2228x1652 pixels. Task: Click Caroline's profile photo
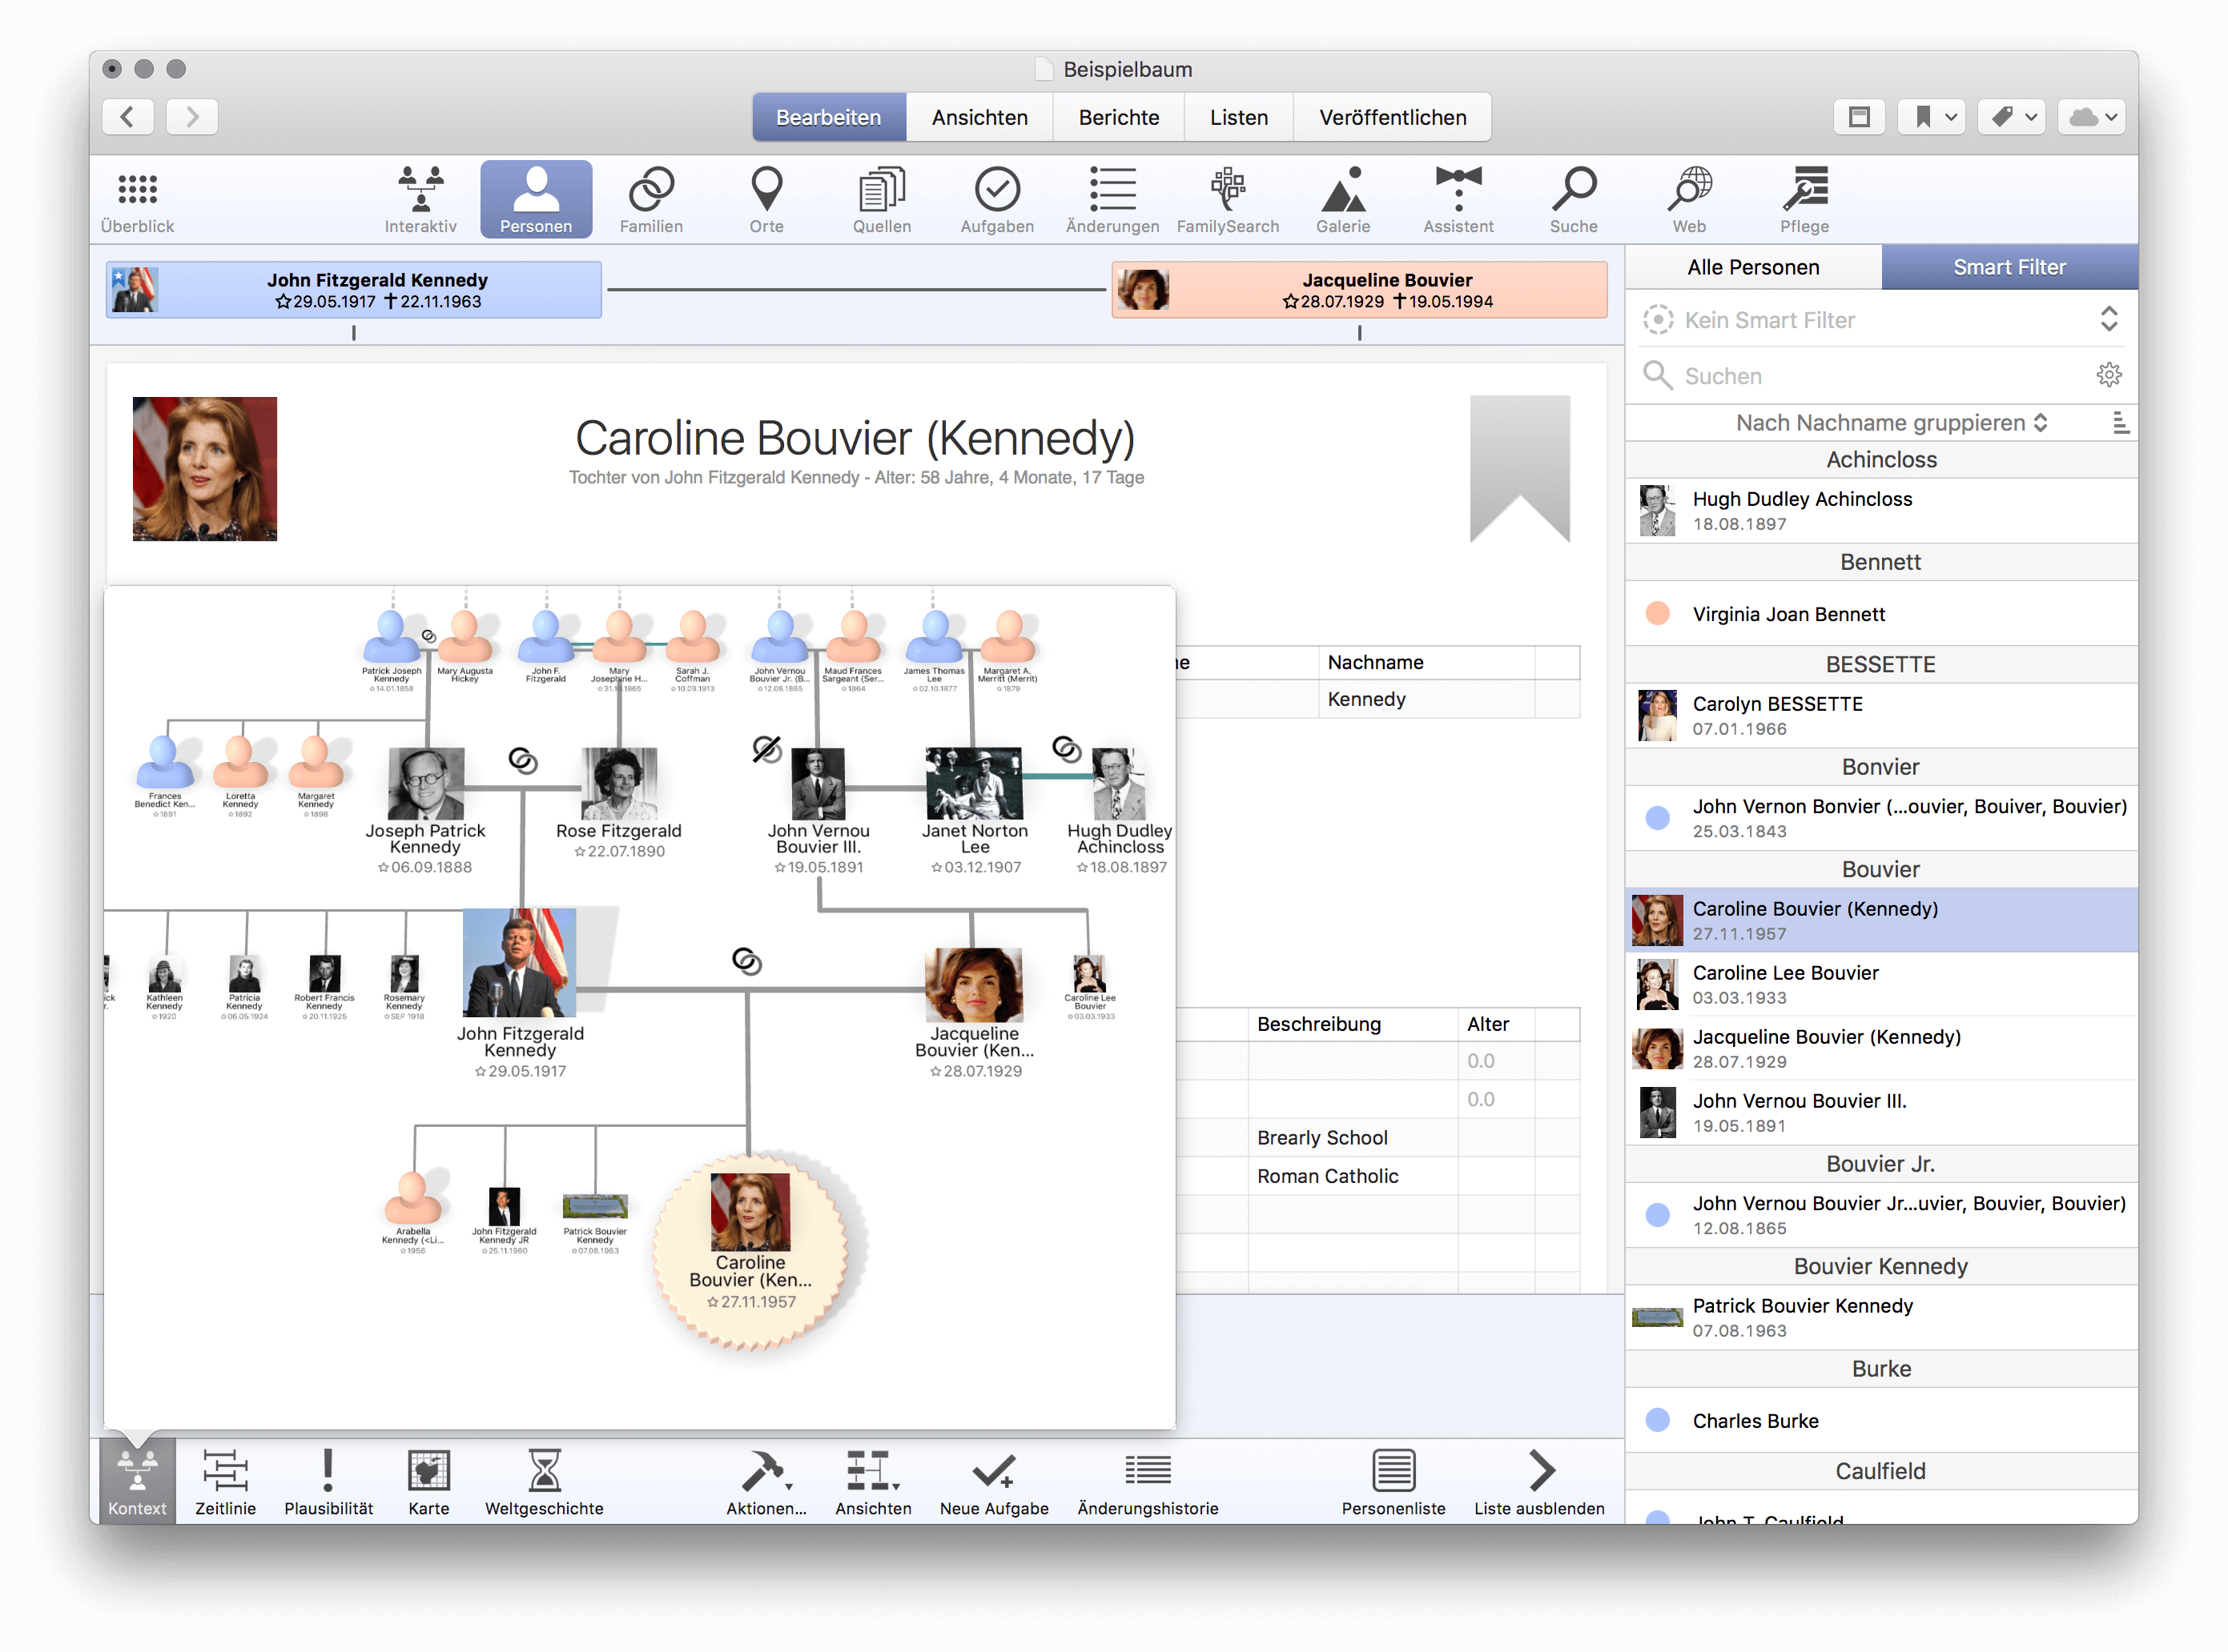pos(205,469)
